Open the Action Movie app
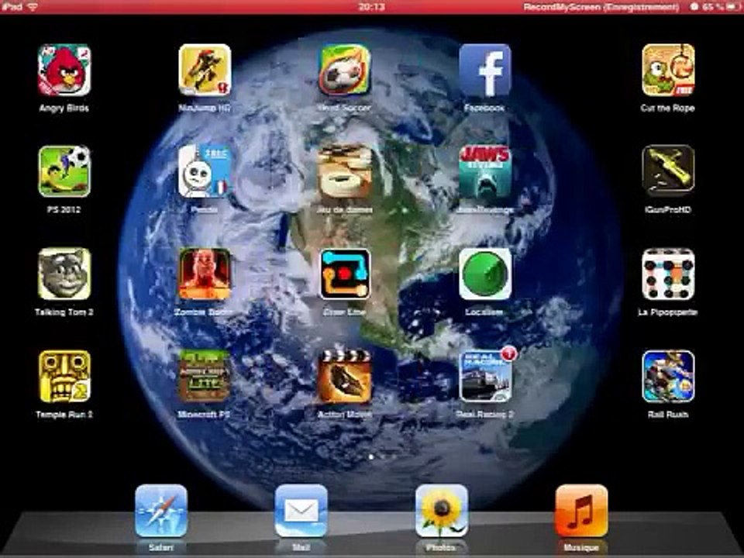This screenshot has height=558, width=744. coord(344,377)
